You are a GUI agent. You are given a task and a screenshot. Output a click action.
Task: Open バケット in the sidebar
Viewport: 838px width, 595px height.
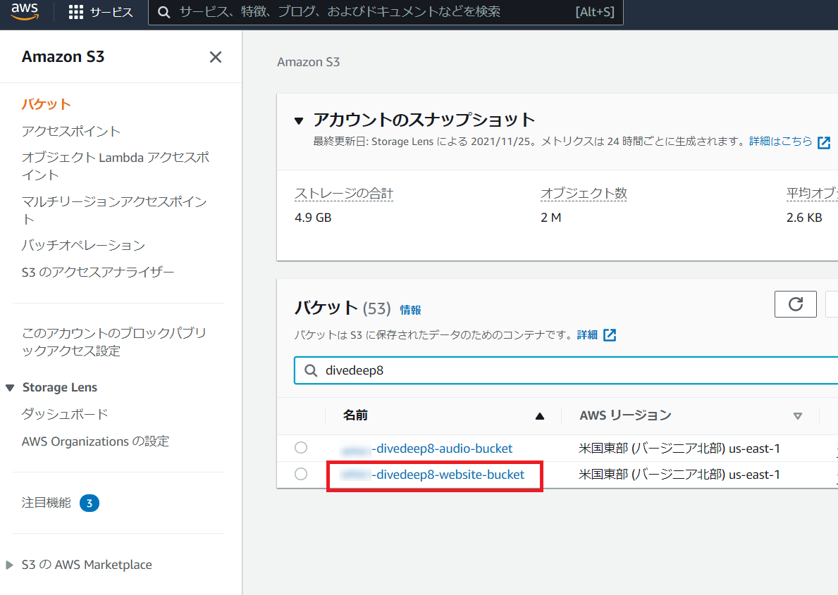(46, 104)
